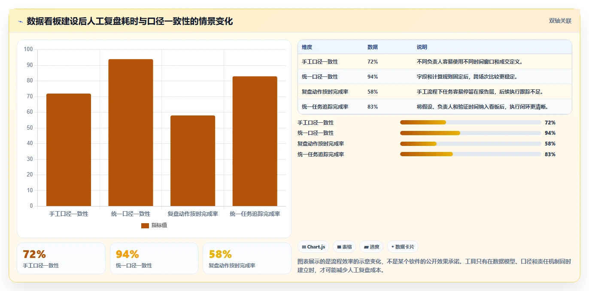589x291 pixels.
Task: Click the 94% value beside the progress bar
Action: [550, 133]
